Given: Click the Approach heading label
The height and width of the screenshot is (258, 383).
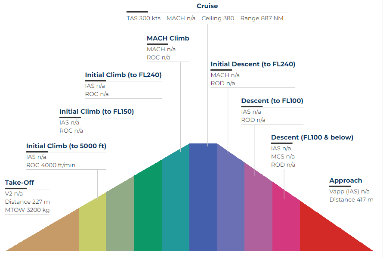Looking at the screenshot, I should [x=346, y=180].
